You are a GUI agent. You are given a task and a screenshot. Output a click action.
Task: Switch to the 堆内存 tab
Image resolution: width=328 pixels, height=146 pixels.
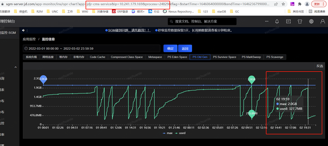coord(63,57)
